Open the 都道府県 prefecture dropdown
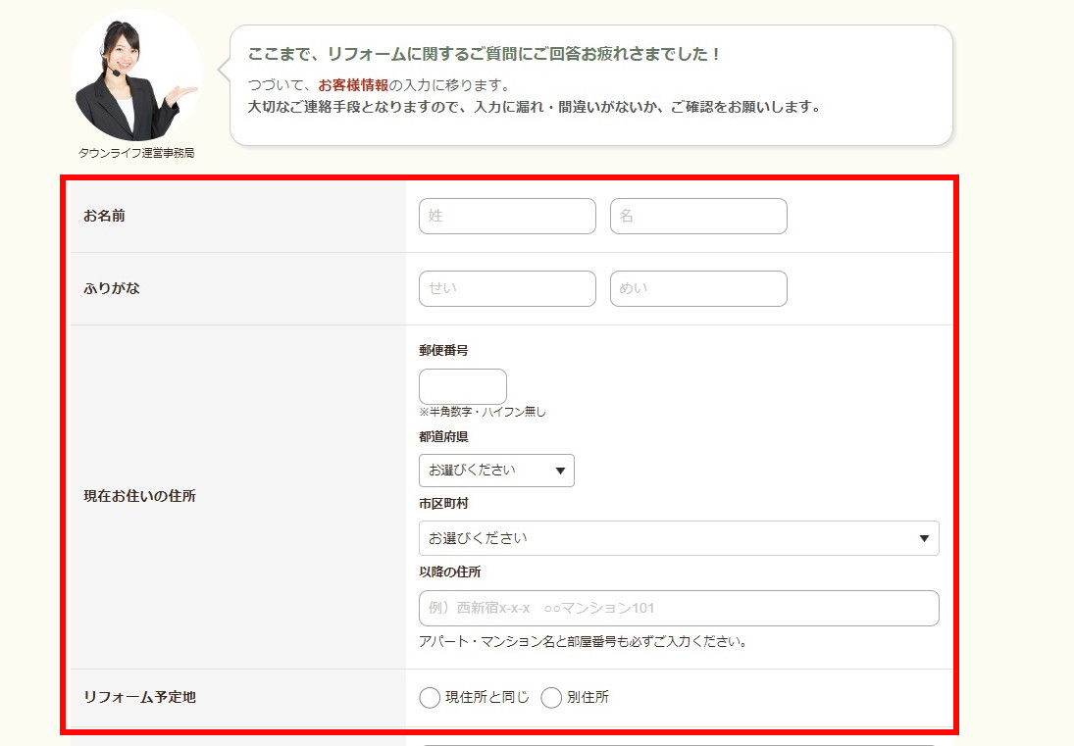This screenshot has width=1074, height=746. tap(496, 471)
